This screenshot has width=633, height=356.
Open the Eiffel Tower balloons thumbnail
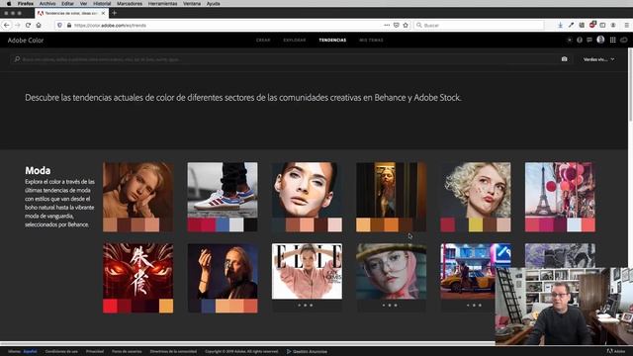click(x=560, y=190)
